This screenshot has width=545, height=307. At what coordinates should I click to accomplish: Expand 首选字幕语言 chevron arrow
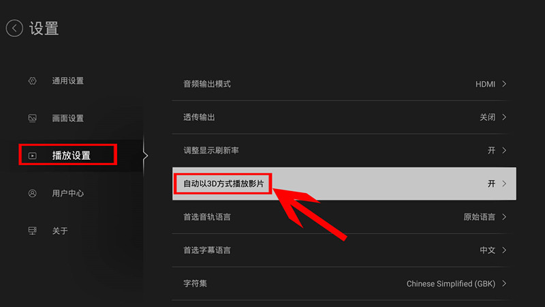(x=504, y=250)
